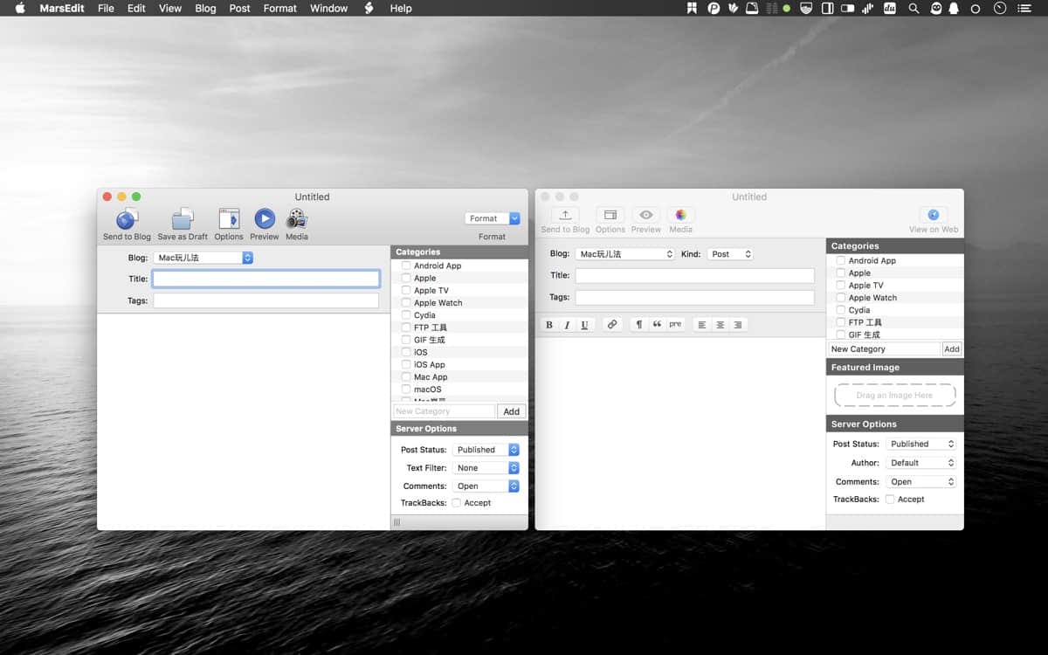Click Add category button in right window
The width and height of the screenshot is (1048, 655).
[952, 348]
